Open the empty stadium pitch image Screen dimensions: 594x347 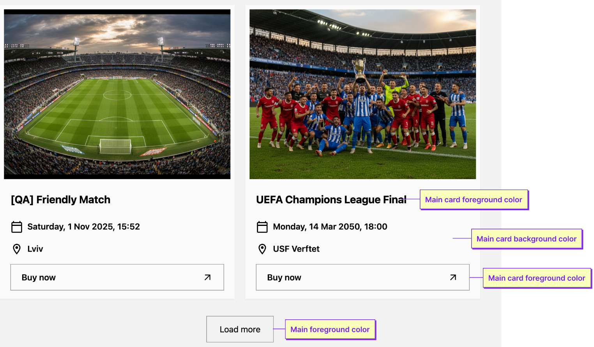click(117, 94)
